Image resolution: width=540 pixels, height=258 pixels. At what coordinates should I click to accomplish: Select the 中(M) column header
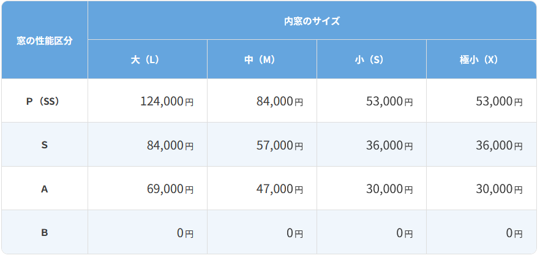pyautogui.click(x=262, y=59)
